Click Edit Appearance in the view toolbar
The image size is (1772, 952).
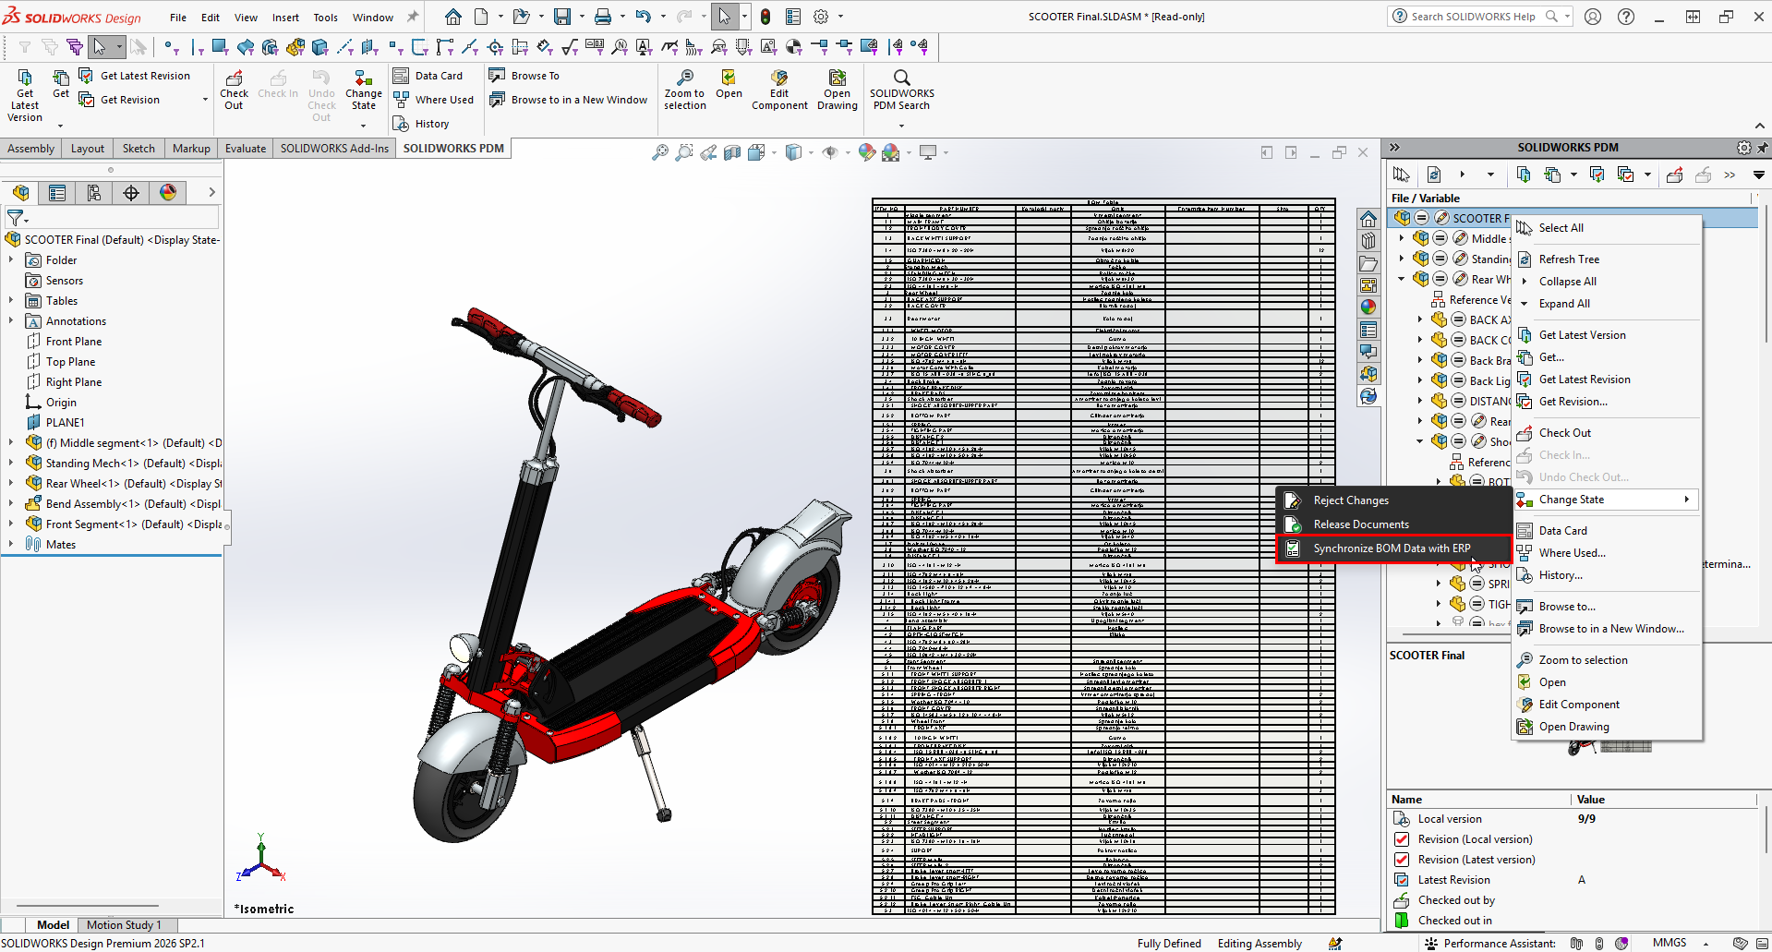pos(866,152)
